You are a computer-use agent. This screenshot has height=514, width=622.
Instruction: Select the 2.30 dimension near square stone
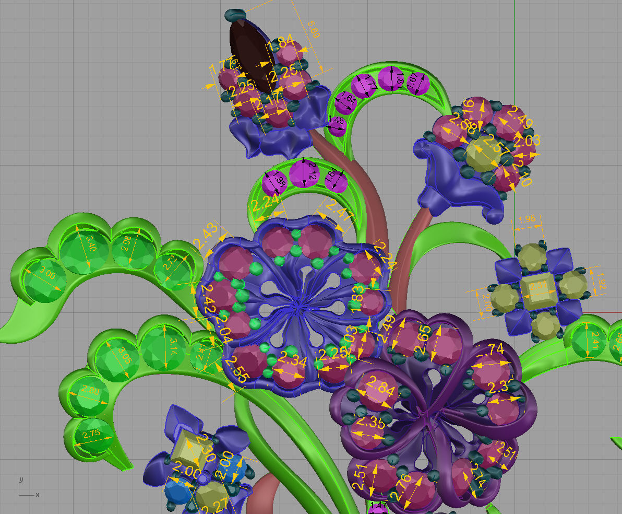206,448
